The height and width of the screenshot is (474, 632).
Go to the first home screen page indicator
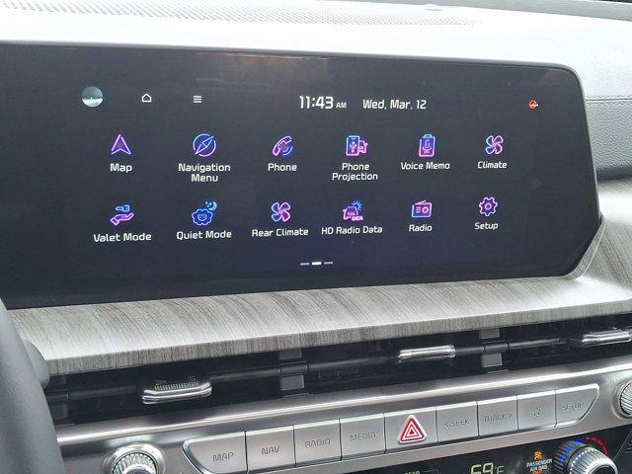(x=305, y=264)
